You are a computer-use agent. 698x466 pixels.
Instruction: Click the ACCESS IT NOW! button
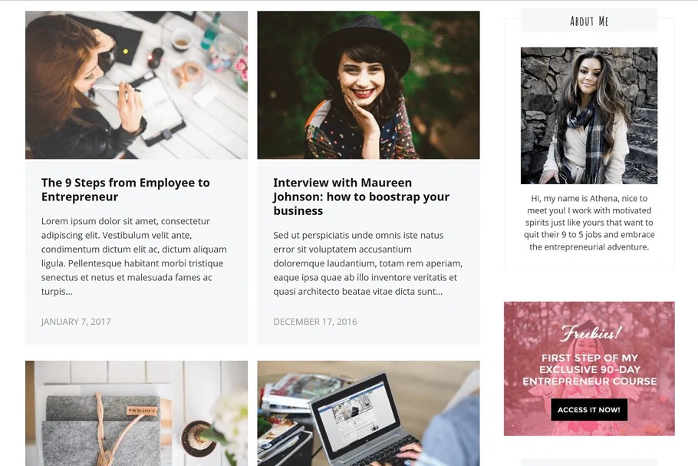589,409
